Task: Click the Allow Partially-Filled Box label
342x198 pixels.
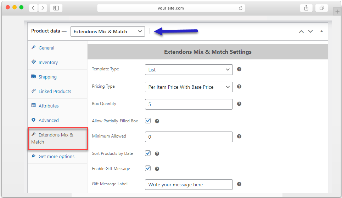Action: point(115,121)
